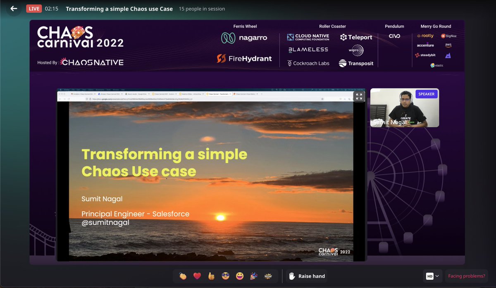Click the Cockroach Labs sponsor logo
The image size is (496, 288).
(308, 63)
